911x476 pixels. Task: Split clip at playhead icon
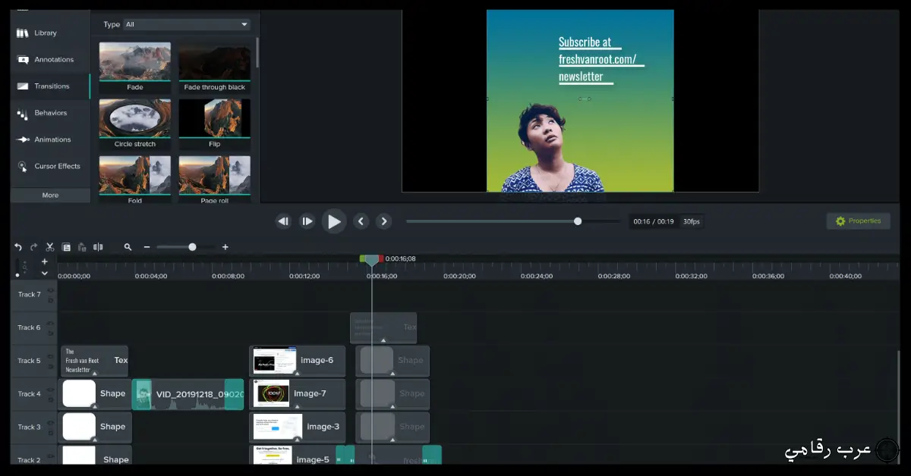(x=98, y=247)
